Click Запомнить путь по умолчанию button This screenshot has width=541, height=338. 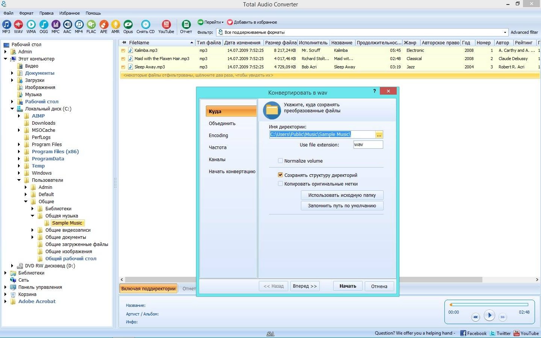click(x=342, y=206)
